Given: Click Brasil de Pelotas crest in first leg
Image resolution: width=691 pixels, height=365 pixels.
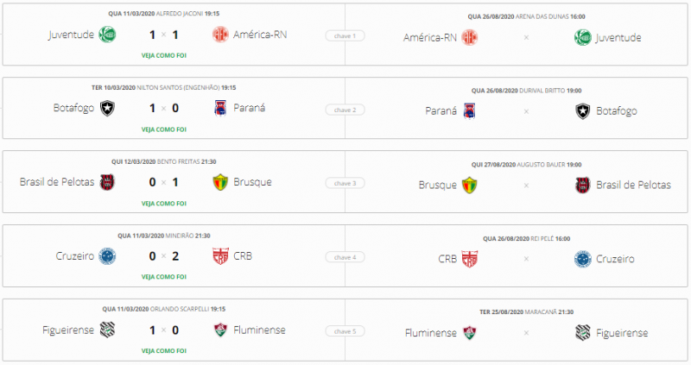Looking at the screenshot, I should (x=108, y=183).
